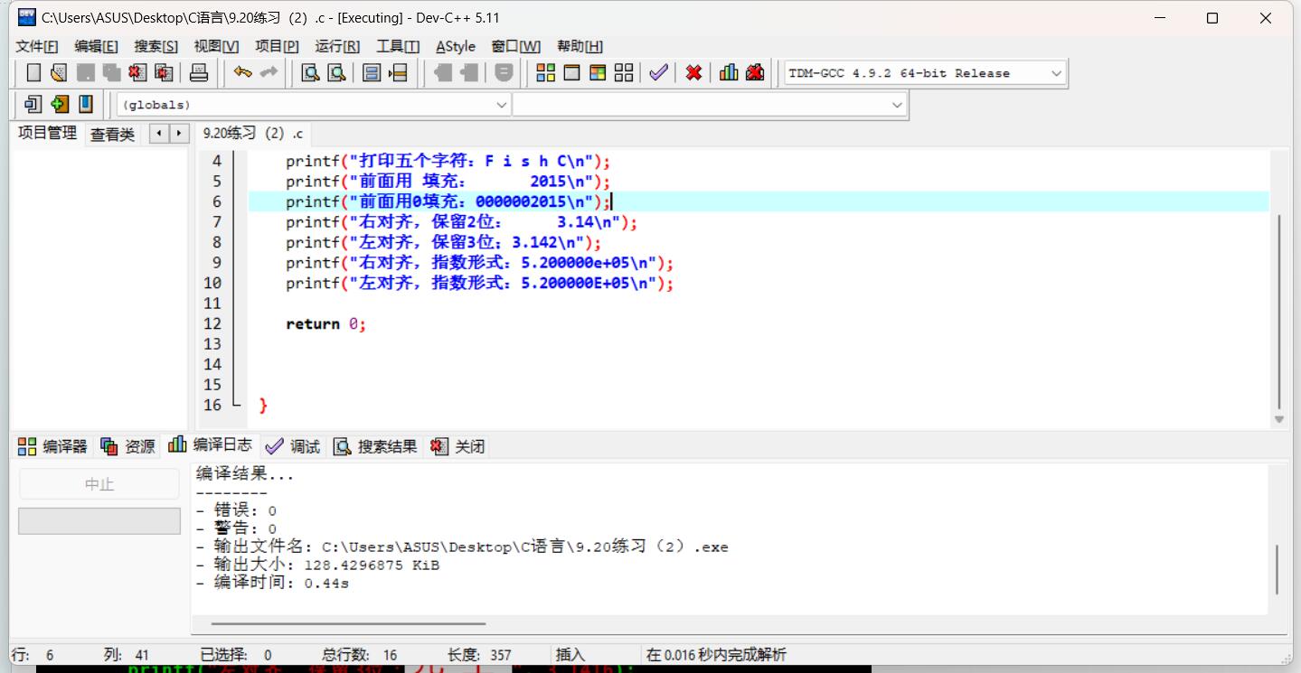Click the compile log horizontal scrollbar
Screen dimensions: 1301x673
(348, 623)
